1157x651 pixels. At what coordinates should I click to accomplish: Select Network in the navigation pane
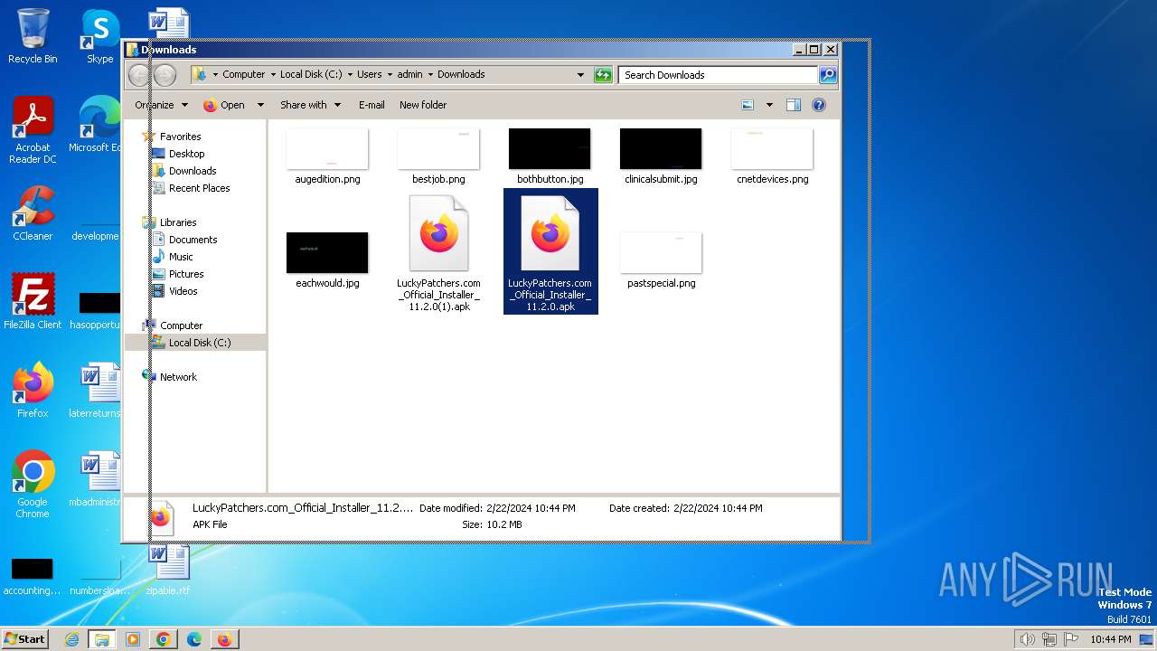(x=178, y=377)
